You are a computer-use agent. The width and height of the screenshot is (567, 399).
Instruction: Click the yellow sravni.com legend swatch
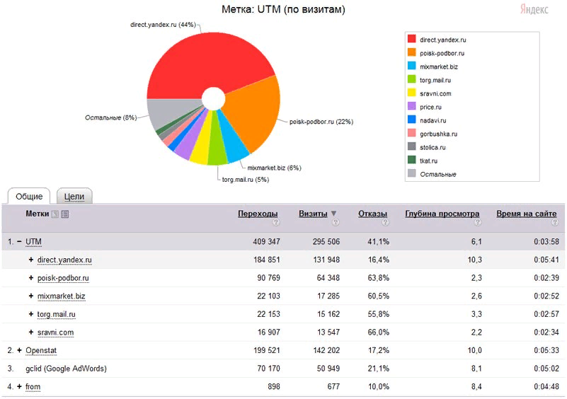pyautogui.click(x=411, y=92)
